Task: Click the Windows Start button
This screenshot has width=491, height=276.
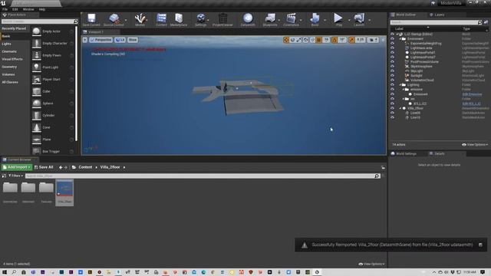Action: coord(5,272)
